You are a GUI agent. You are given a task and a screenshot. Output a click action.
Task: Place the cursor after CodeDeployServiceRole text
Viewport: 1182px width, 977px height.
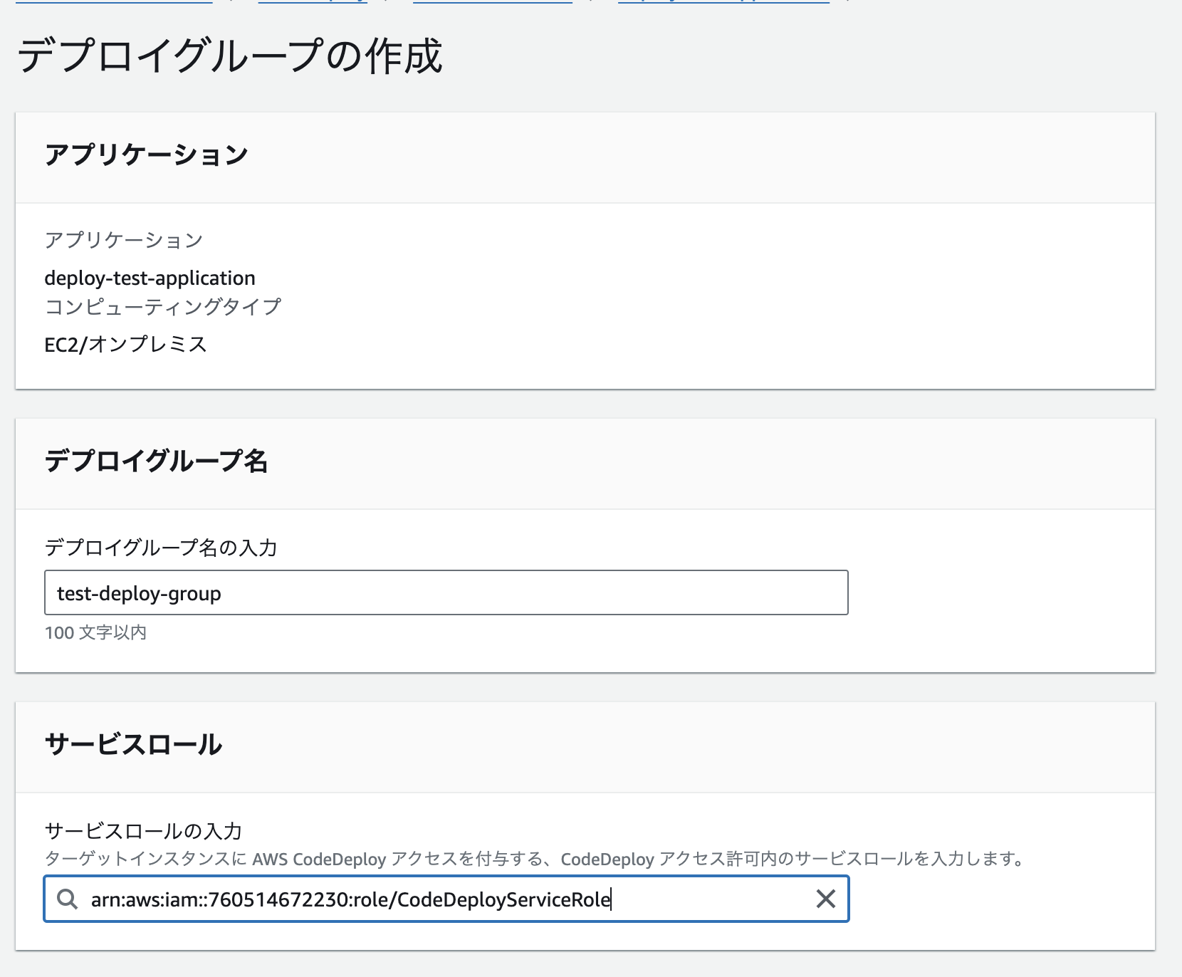click(x=611, y=899)
